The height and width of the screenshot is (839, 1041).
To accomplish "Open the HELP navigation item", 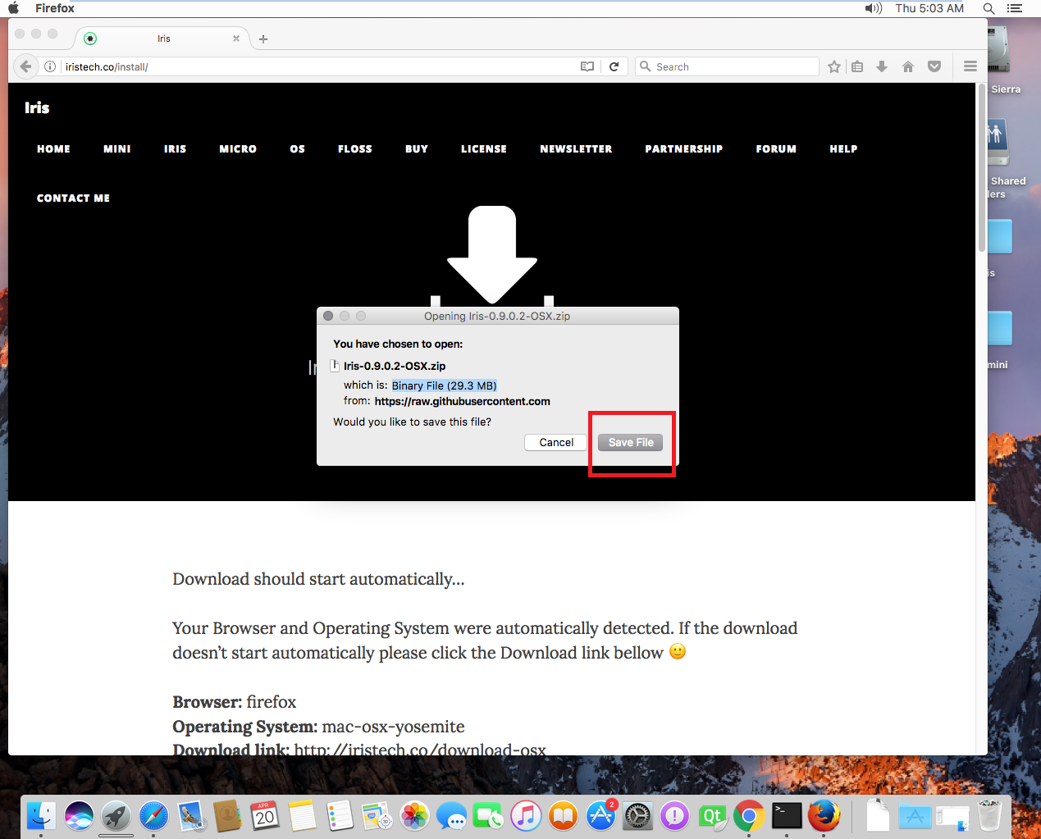I will pos(843,149).
